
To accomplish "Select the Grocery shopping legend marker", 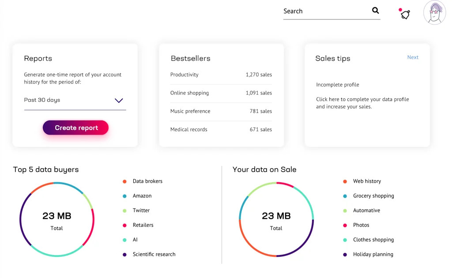I will 346,196.
